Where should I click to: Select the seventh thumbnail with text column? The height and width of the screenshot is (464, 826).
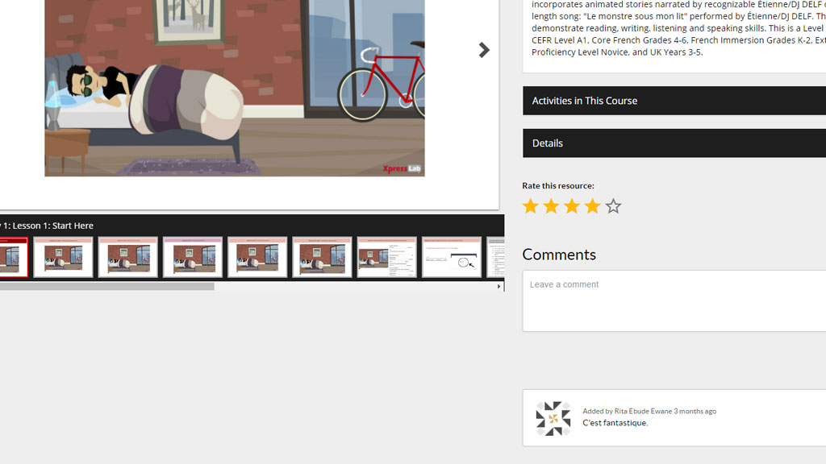click(x=386, y=257)
